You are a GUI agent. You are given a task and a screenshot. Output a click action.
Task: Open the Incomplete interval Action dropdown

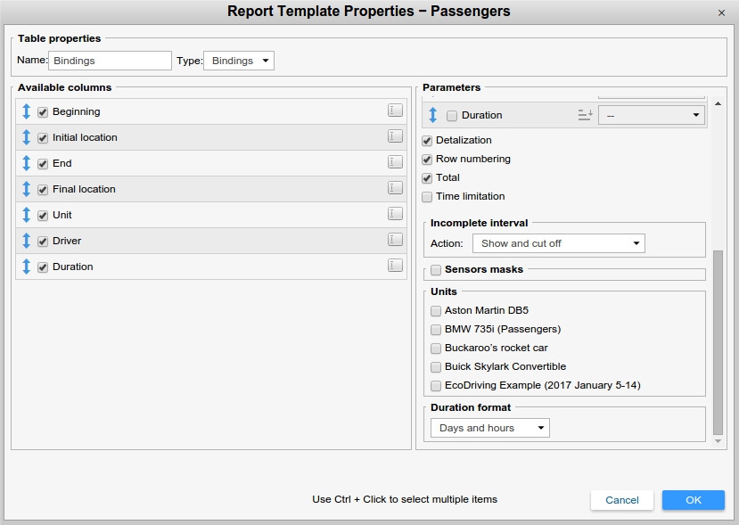tap(558, 243)
